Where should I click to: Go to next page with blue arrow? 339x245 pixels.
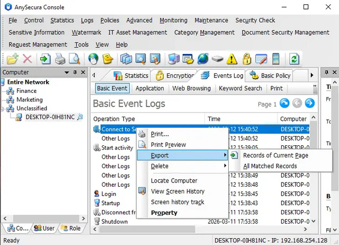[310, 103]
